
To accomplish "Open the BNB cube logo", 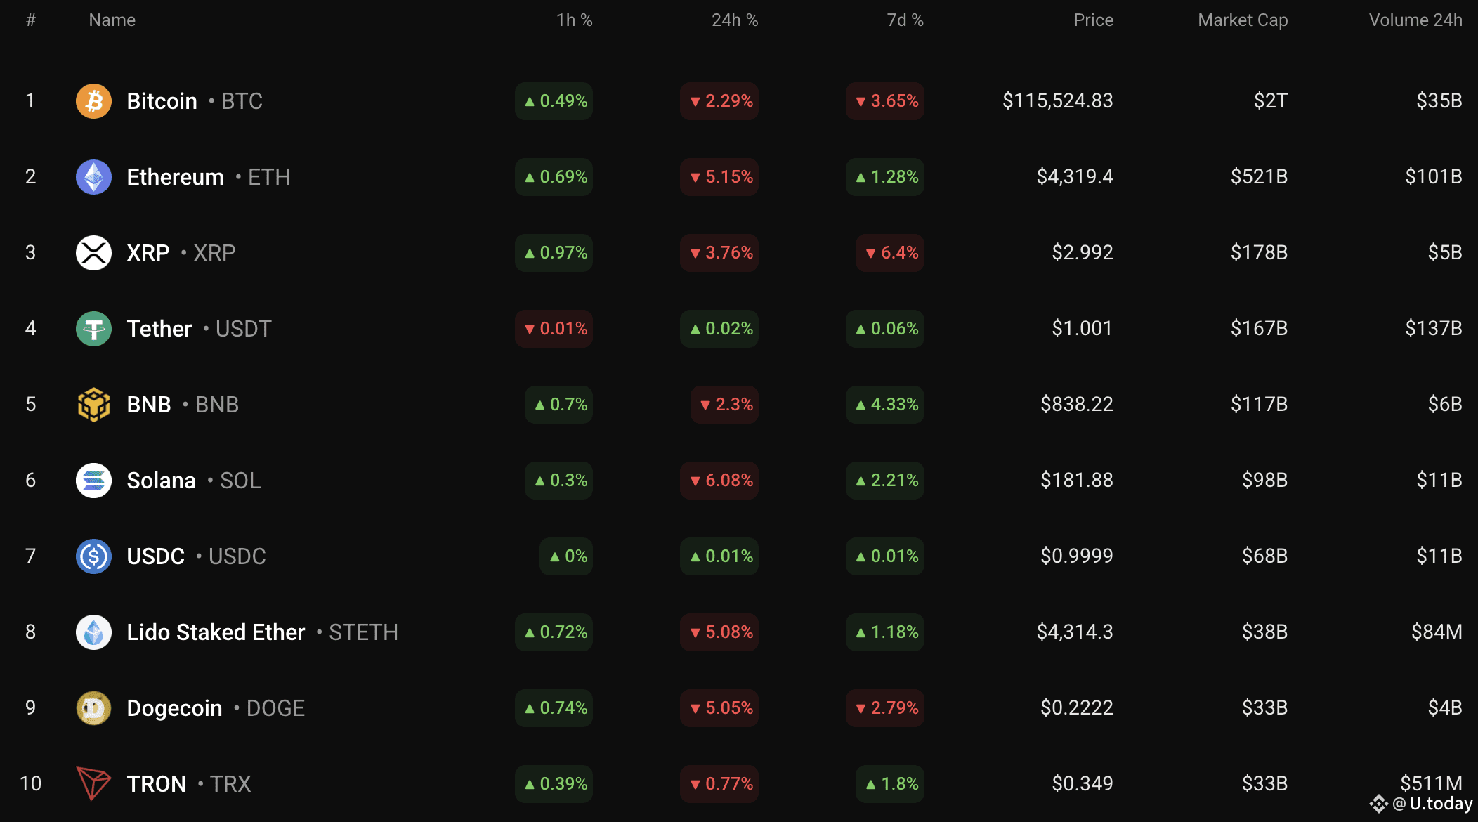I will 93,405.
